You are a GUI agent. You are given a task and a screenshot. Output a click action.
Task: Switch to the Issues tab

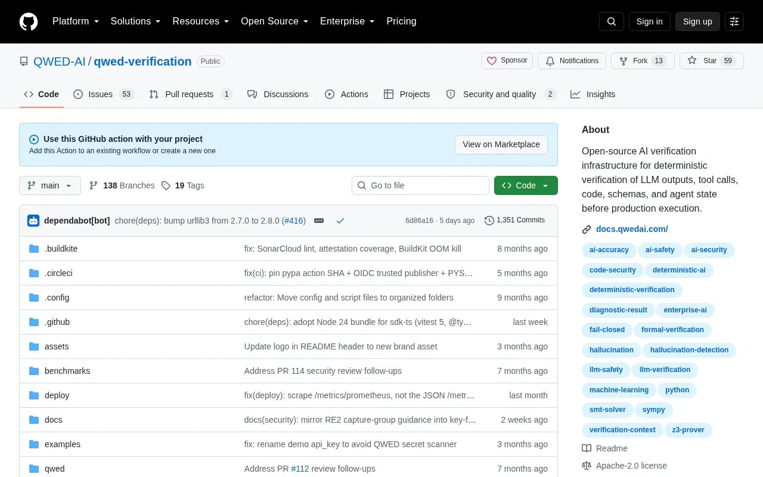(x=104, y=94)
